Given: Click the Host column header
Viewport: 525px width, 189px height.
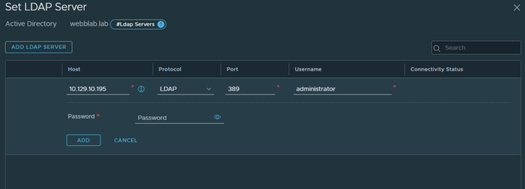Looking at the screenshot, I should (x=74, y=69).
